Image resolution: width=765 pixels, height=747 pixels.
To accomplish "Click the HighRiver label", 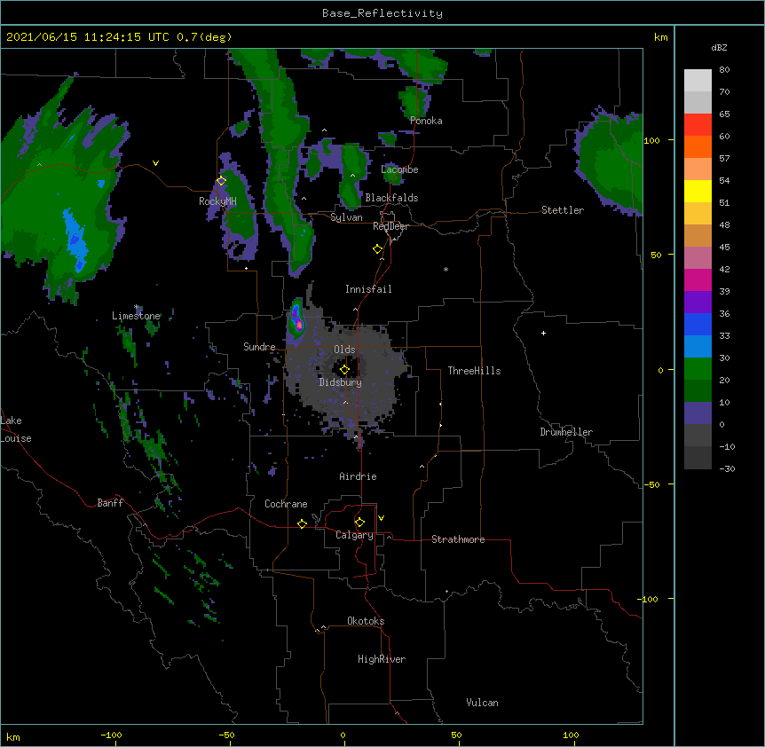I will (x=382, y=659).
